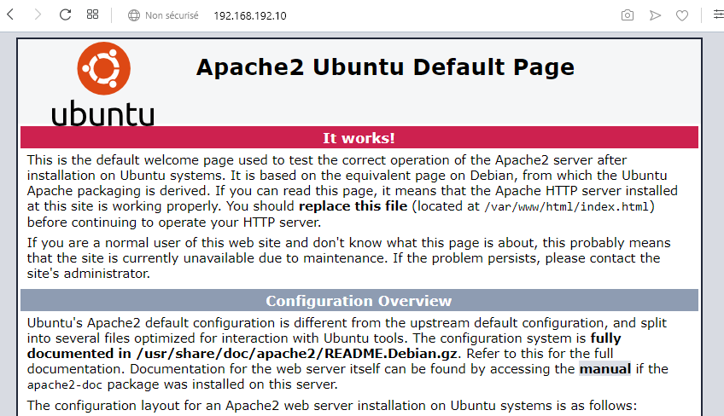The width and height of the screenshot is (724, 416).
Task: Click the globe site-info icon
Action: pyautogui.click(x=133, y=15)
